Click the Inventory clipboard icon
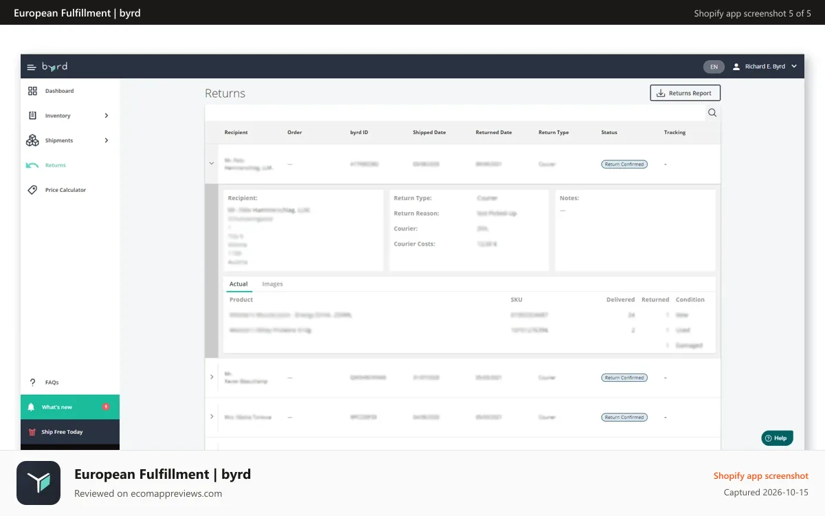This screenshot has height=516, width=825. (32, 116)
